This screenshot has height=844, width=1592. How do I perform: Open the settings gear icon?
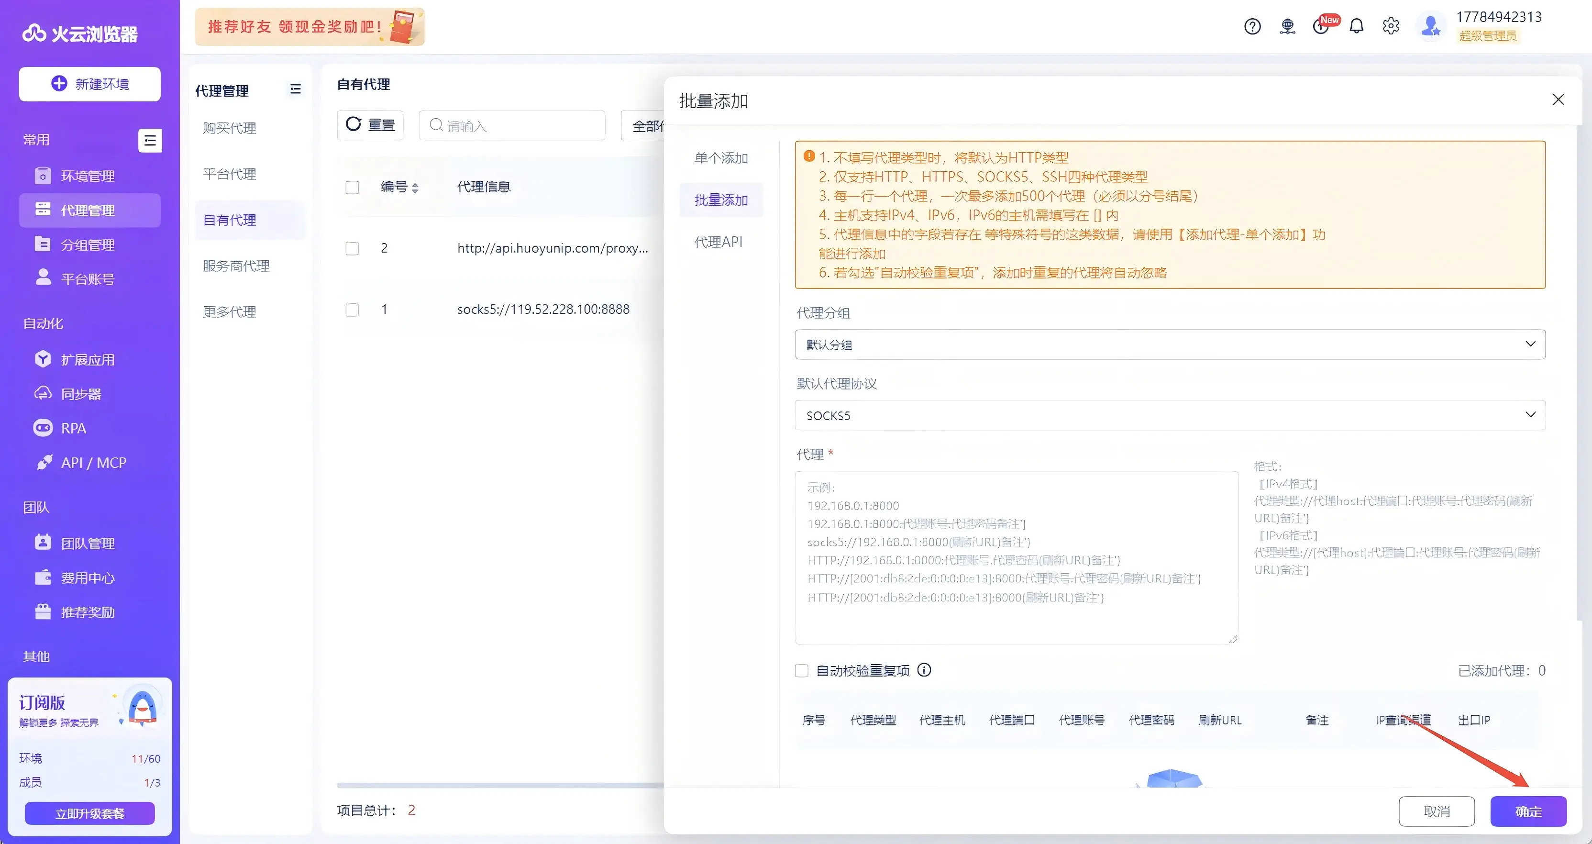(1391, 27)
